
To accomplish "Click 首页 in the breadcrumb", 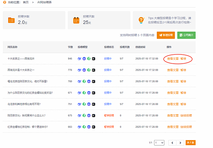I will point(26,2).
